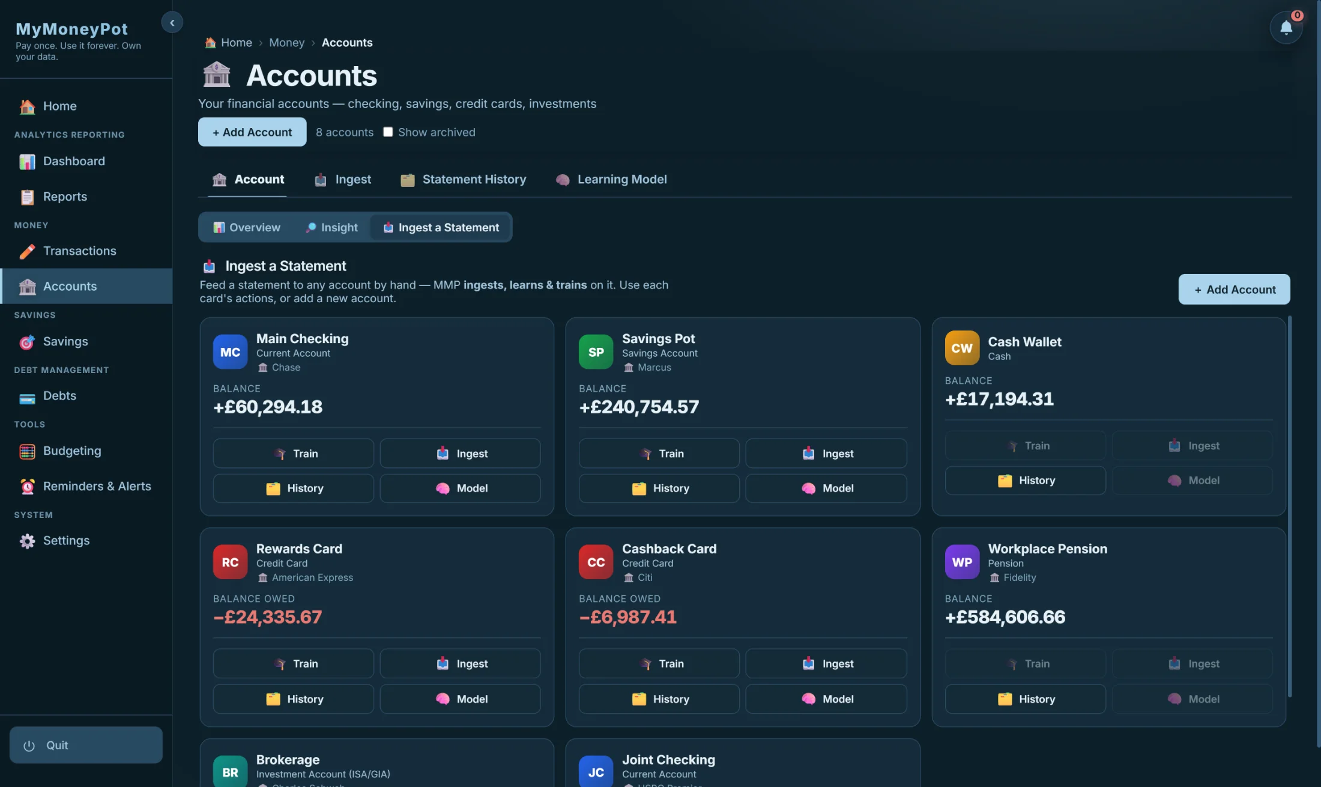The image size is (1321, 787).
Task: Select the Ingest a Statement sub-tab
Action: click(441, 228)
